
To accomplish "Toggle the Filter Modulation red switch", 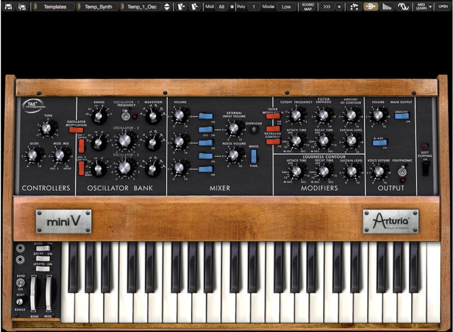I will click(273, 116).
